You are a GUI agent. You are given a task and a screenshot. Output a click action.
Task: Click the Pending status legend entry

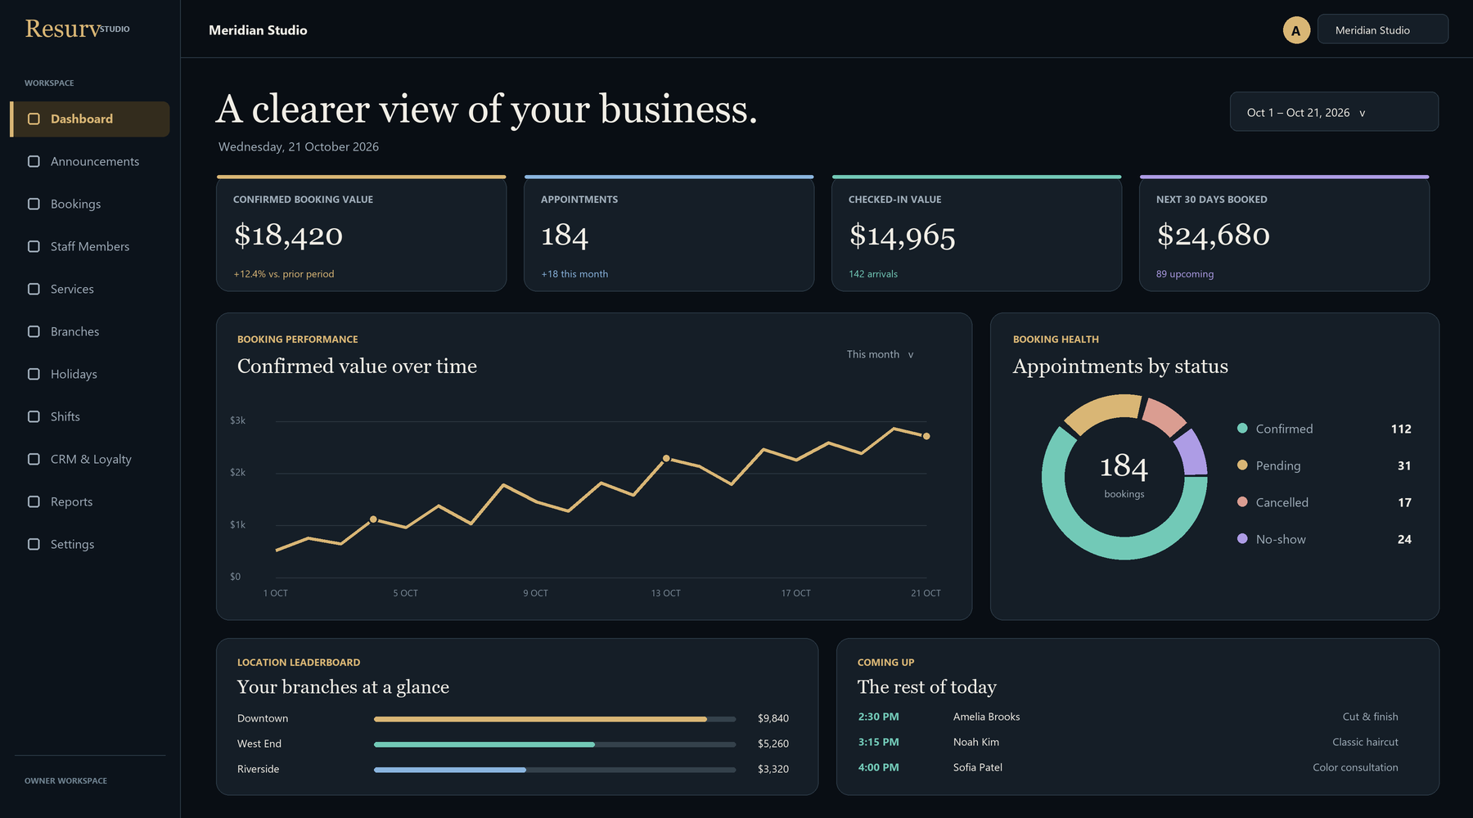coord(1324,465)
